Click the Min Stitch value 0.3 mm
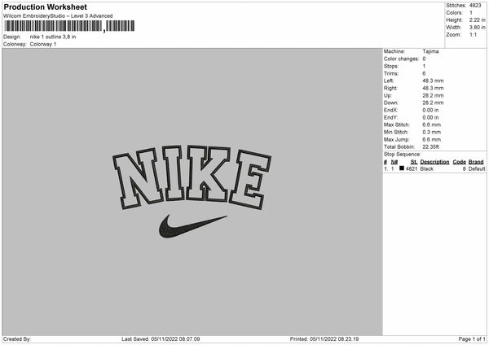Image resolution: width=489 pixels, height=345 pixels. click(x=432, y=133)
